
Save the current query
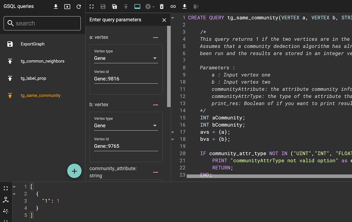103,6
